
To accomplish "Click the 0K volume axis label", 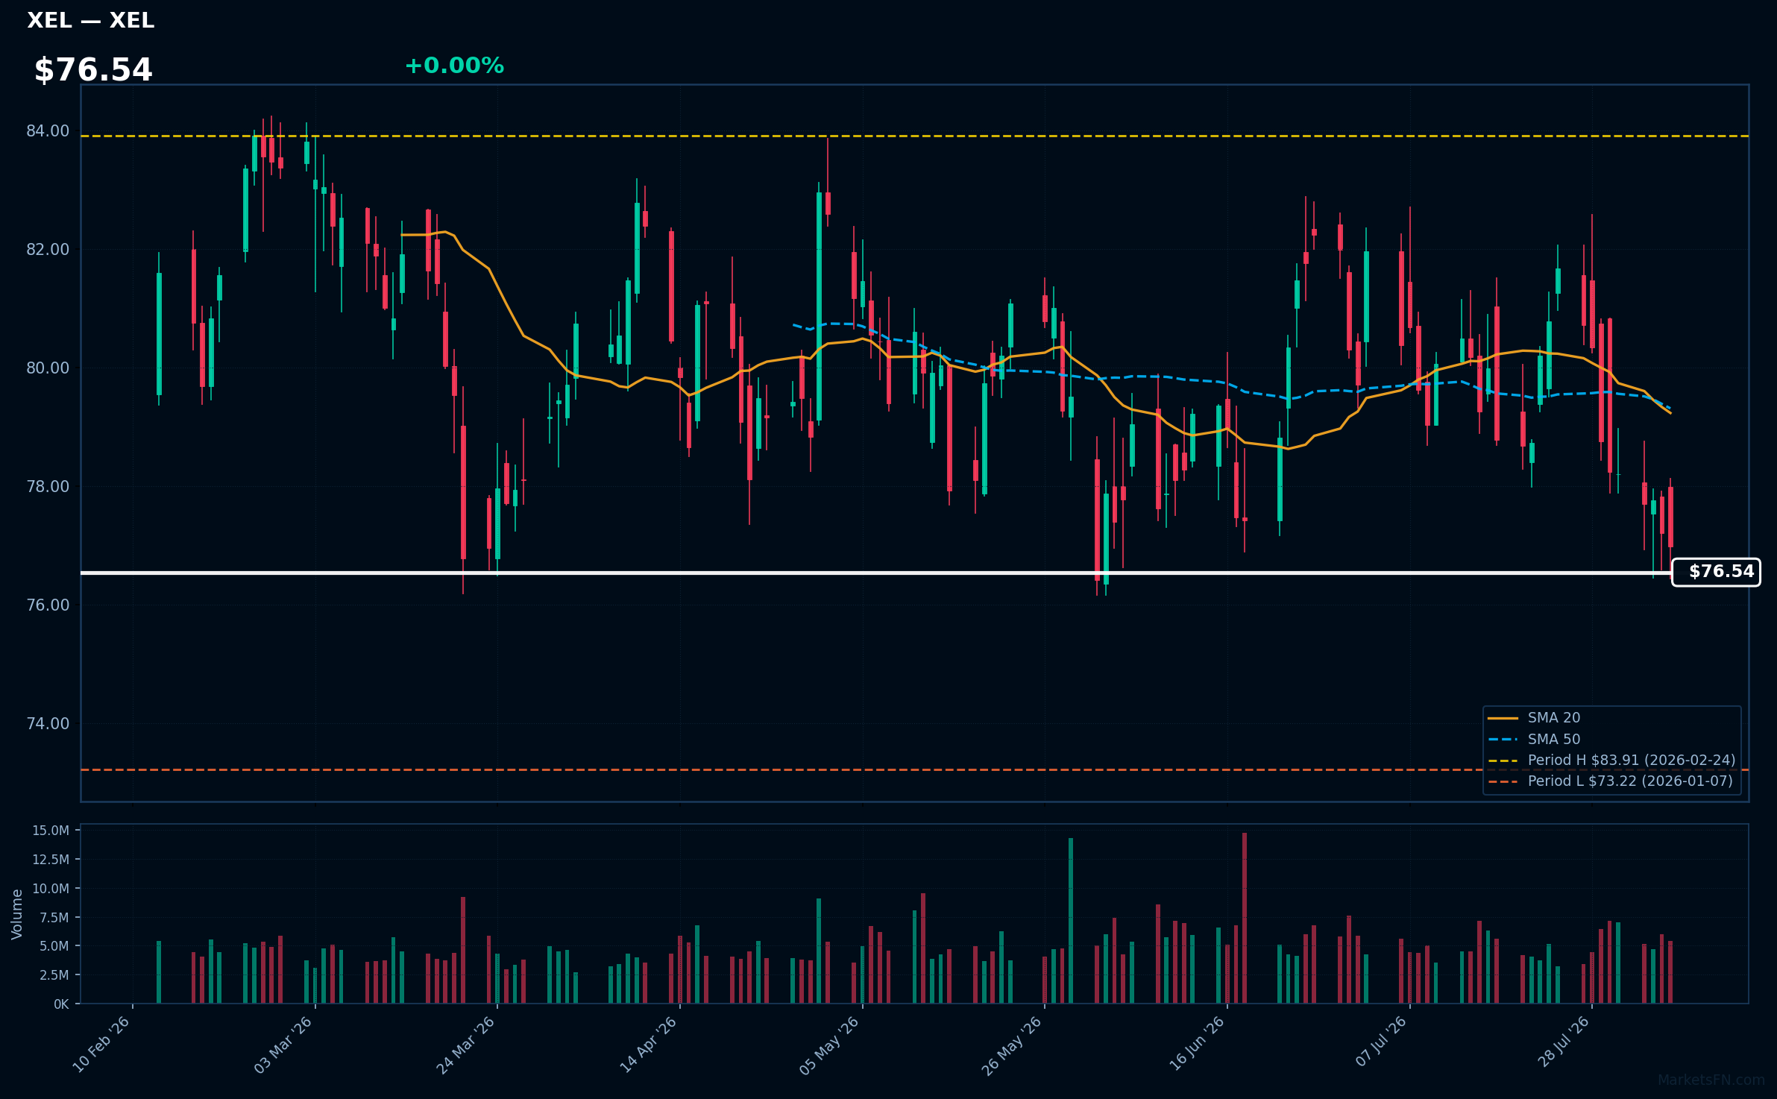I will pyautogui.click(x=61, y=1004).
